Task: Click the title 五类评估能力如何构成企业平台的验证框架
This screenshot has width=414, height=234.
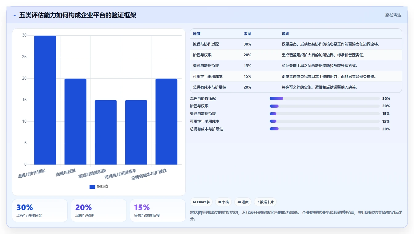Action: 78,15
